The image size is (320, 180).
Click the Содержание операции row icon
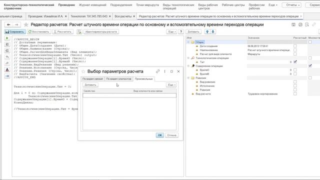(192, 66)
